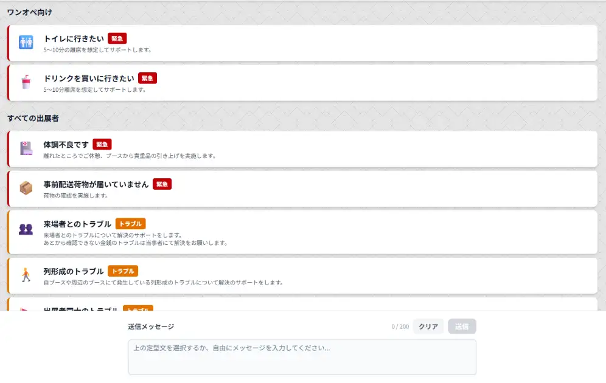Pick the 事前配送荷物が届いていません template
Image resolution: width=606 pixels, height=383 pixels.
coord(96,184)
